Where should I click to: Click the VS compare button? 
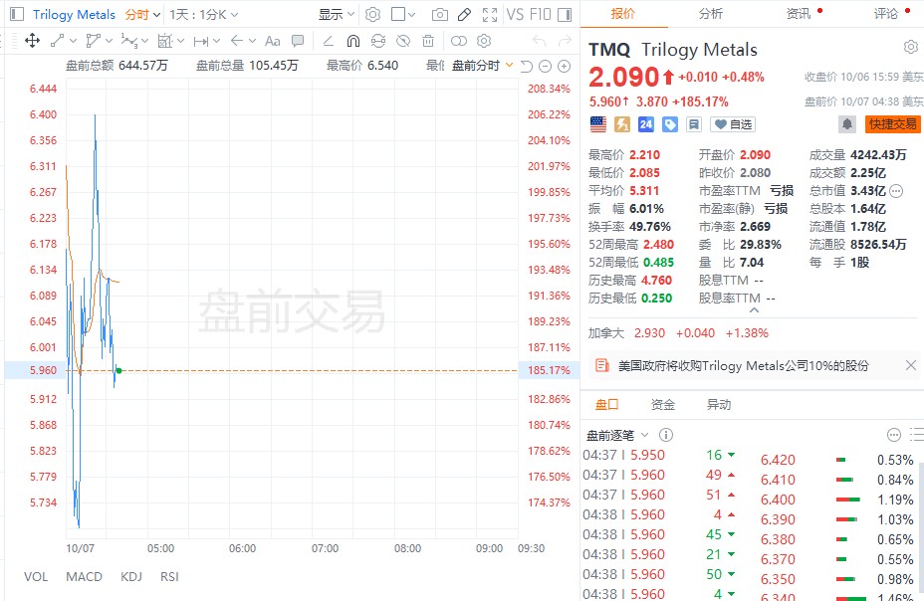click(515, 14)
